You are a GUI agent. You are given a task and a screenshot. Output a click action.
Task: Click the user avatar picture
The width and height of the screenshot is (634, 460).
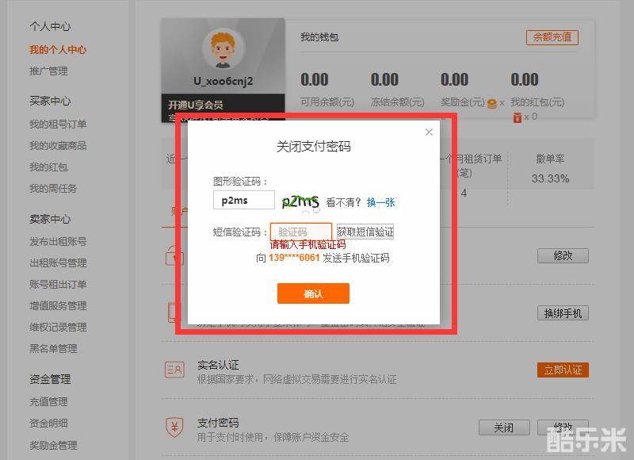click(223, 49)
